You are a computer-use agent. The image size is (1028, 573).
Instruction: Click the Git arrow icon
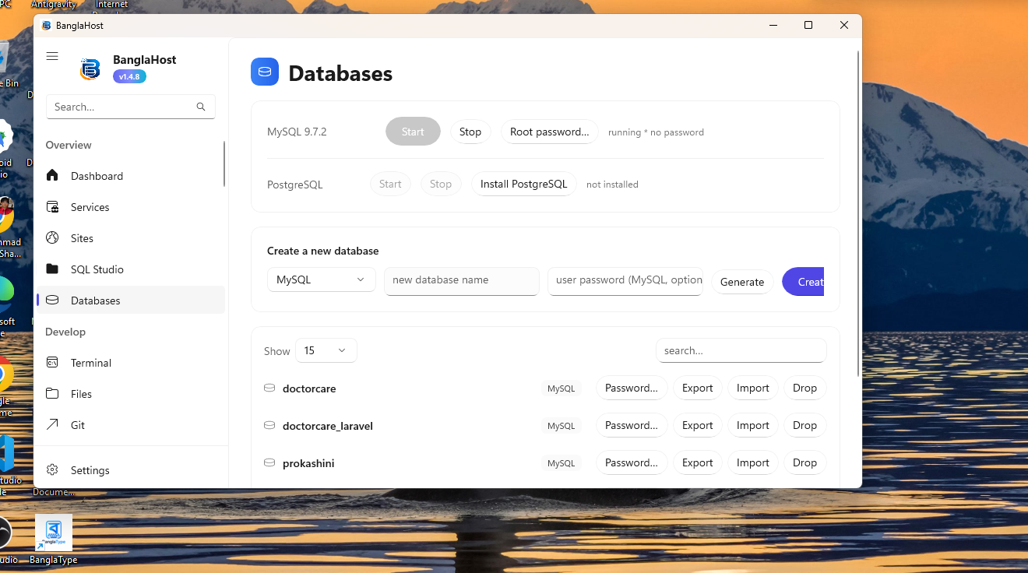pos(52,424)
